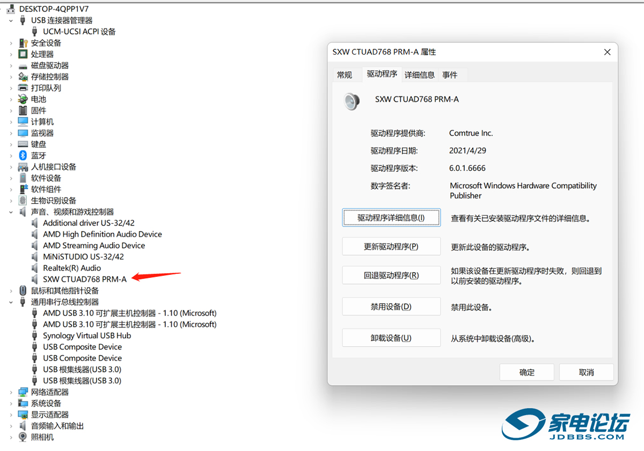The image size is (644, 451).
Task: Click the 处理器 chip icon
Action: tap(23, 54)
